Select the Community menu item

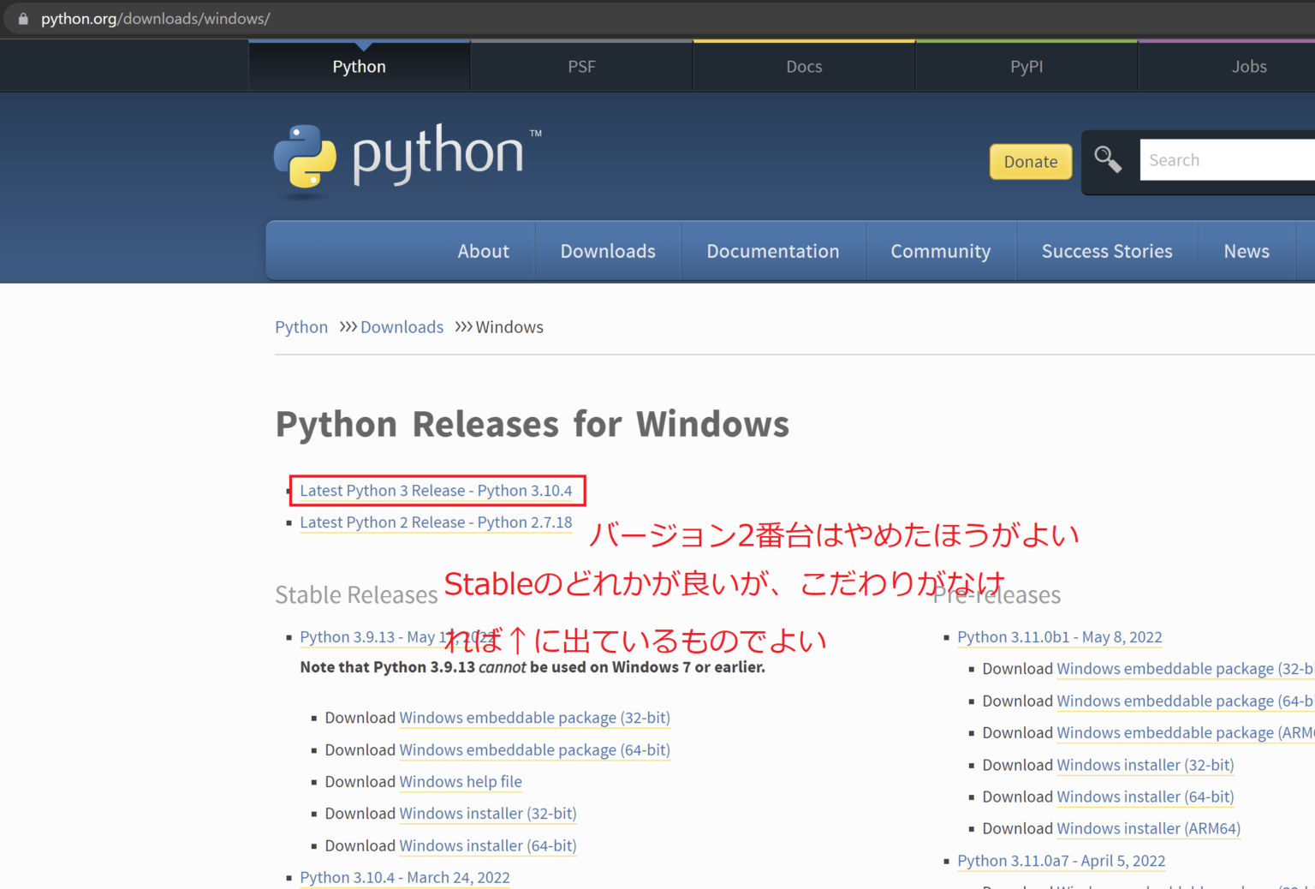pyautogui.click(x=940, y=251)
